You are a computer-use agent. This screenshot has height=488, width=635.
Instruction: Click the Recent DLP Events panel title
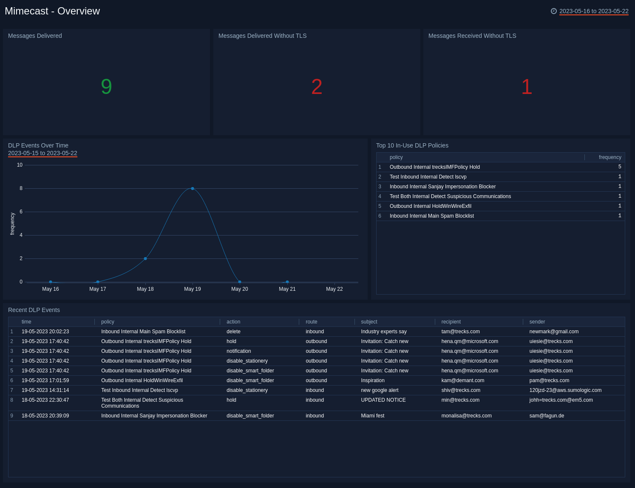click(34, 310)
